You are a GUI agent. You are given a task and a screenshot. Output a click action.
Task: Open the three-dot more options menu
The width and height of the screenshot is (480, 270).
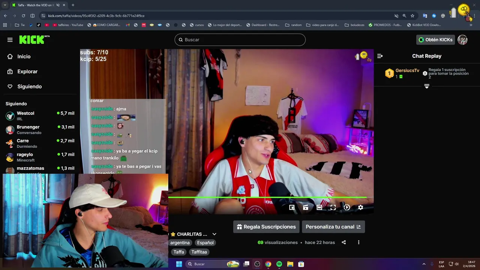click(358, 243)
